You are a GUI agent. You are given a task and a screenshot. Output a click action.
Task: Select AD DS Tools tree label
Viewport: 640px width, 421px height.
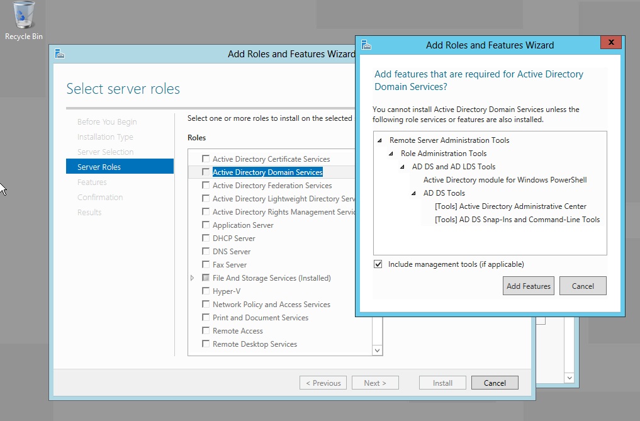point(444,193)
